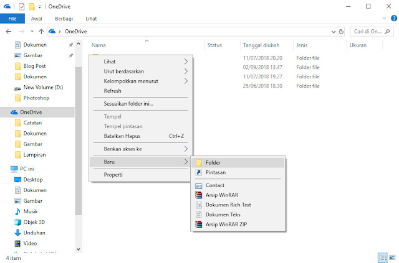Open pinned Dokumen in quick access
Image resolution: width=399 pixels, height=263 pixels.
pos(35,45)
